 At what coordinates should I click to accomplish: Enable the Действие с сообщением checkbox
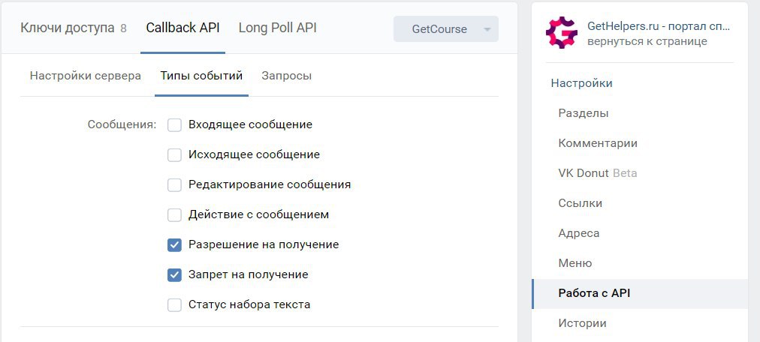(174, 214)
